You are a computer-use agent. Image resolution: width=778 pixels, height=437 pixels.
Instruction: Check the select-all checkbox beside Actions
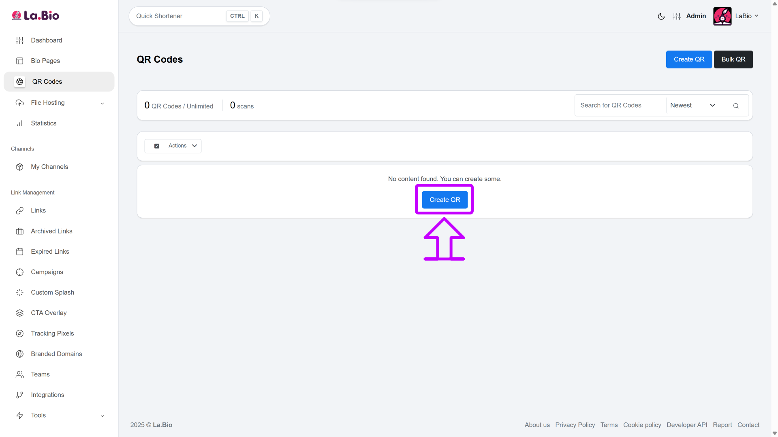(157, 146)
